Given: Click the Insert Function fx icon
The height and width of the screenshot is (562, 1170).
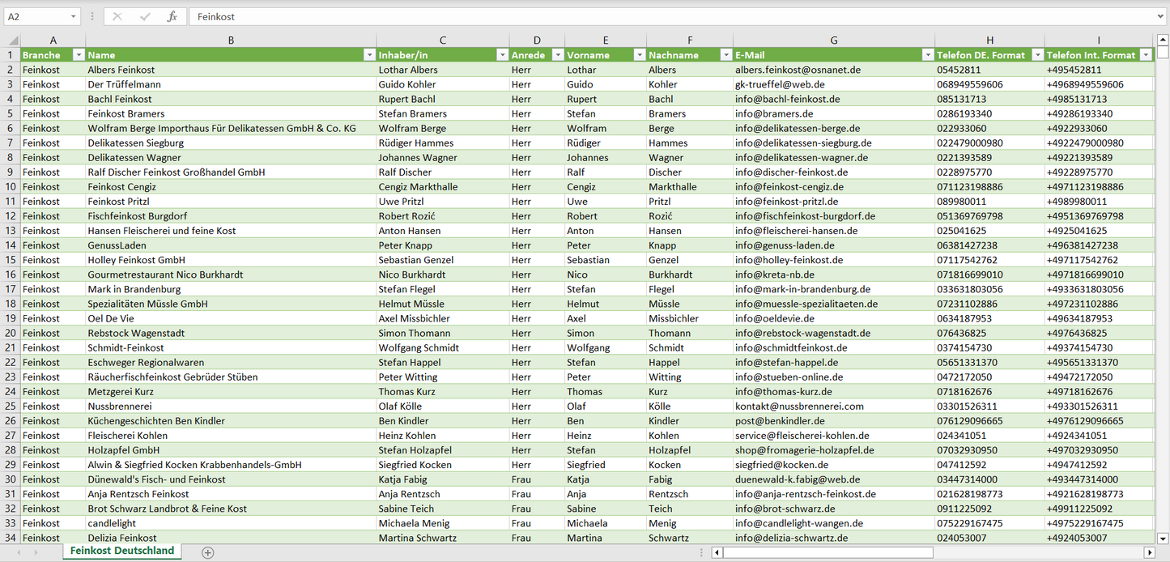Looking at the screenshot, I should coord(172,16).
